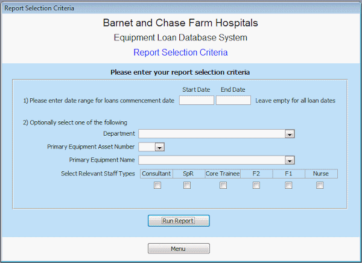
Task: Click the blue Report Selection Criteria heading
Action: [x=180, y=52]
